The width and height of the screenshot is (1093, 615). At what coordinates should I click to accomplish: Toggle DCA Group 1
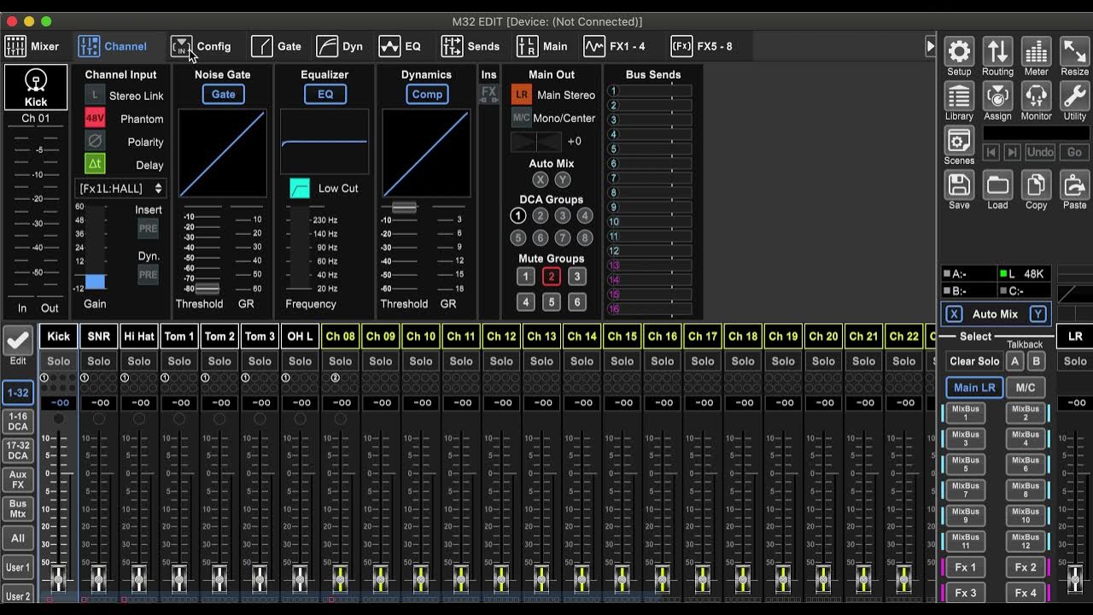pyautogui.click(x=518, y=216)
